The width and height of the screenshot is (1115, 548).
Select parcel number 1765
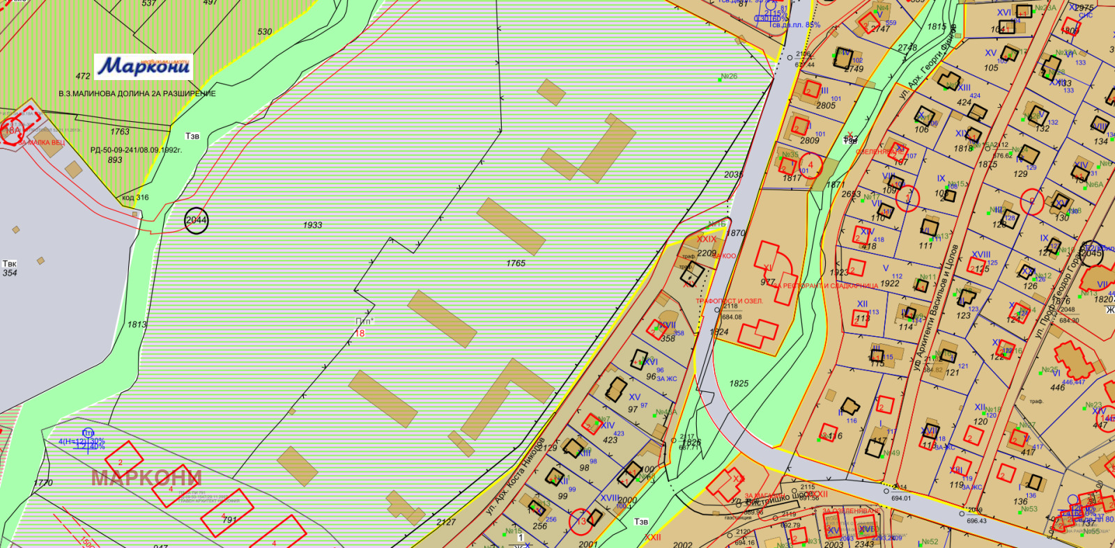[x=516, y=263]
